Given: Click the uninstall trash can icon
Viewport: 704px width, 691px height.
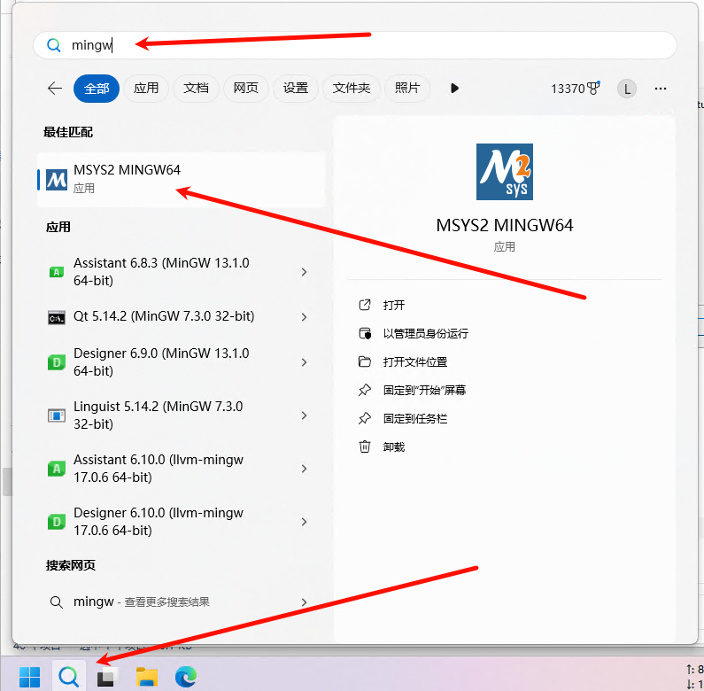Looking at the screenshot, I should (x=365, y=446).
